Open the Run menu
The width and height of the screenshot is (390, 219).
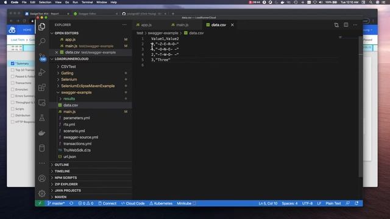click(x=75, y=2)
